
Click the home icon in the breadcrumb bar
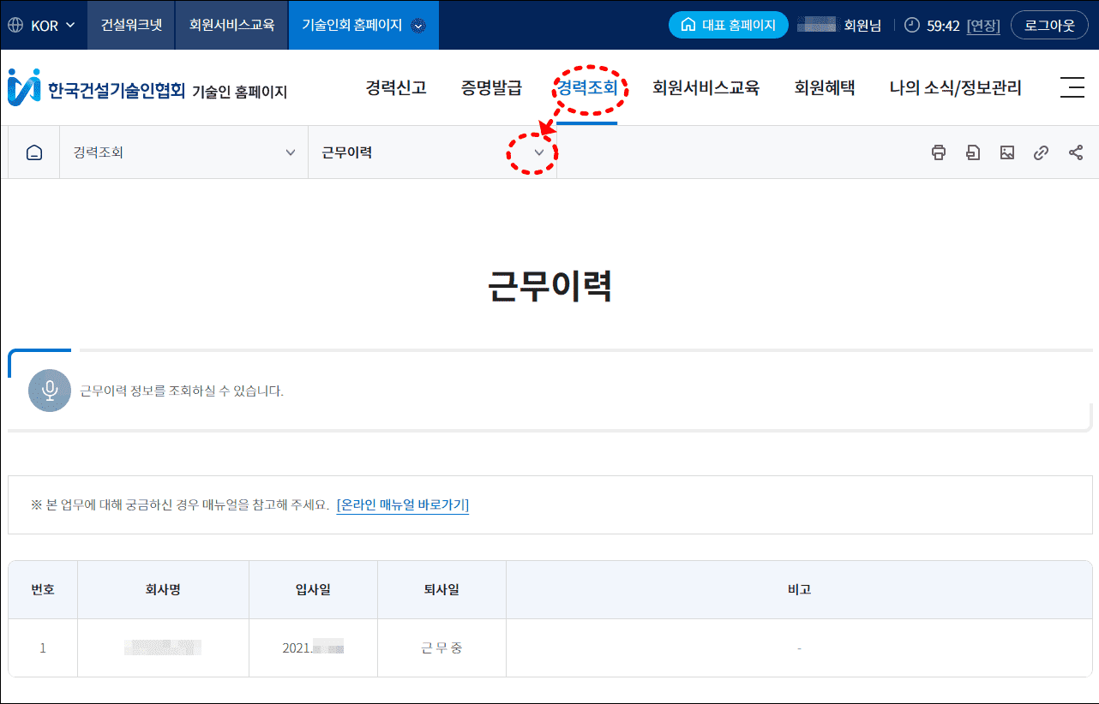pyautogui.click(x=33, y=152)
